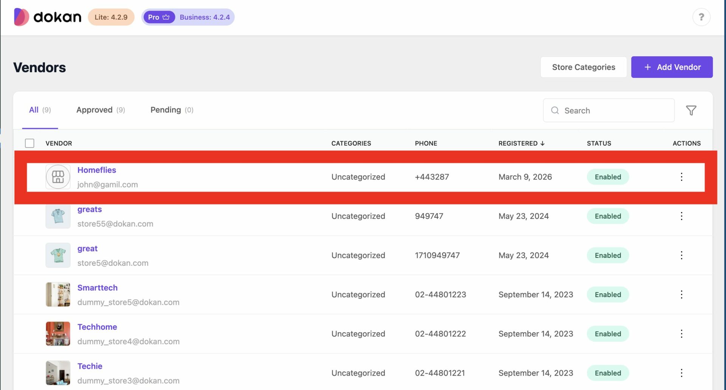This screenshot has width=726, height=390.
Task: Check the select-all vendors checkbox
Action: pos(29,143)
